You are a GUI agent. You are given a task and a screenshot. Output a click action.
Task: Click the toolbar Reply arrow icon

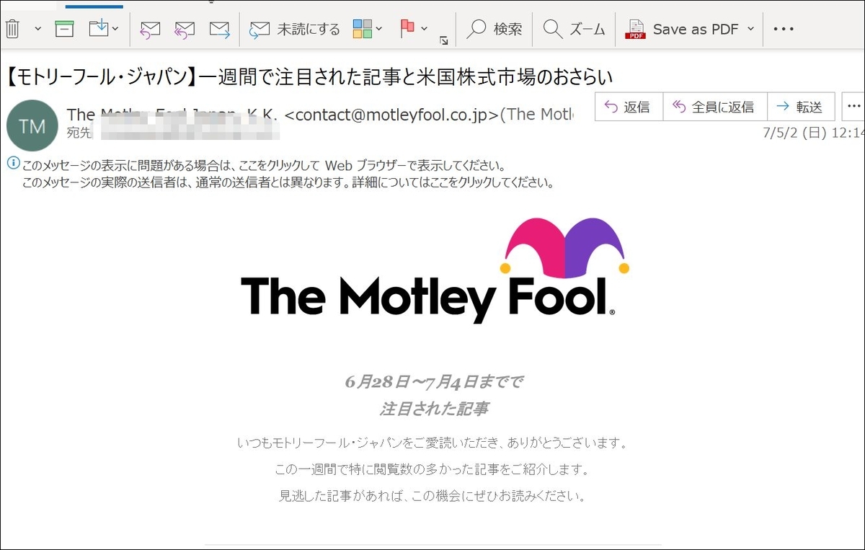[150, 30]
